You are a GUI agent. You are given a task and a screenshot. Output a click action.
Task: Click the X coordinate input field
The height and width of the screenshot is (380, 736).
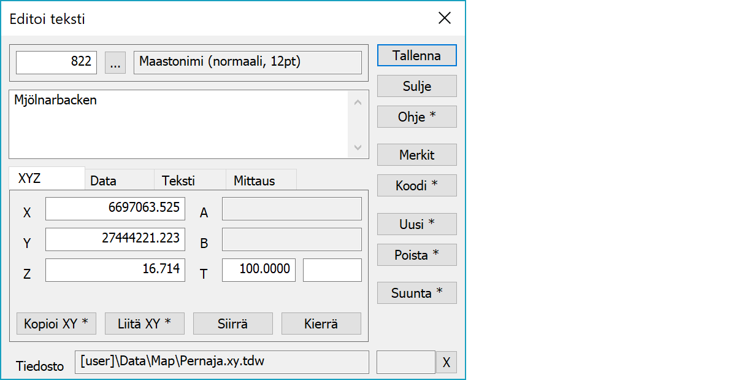(115, 209)
